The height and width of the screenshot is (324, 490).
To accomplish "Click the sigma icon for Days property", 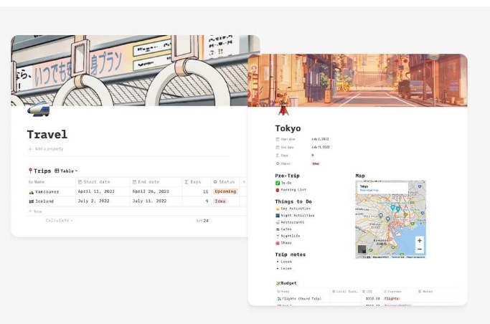I will pos(277,156).
